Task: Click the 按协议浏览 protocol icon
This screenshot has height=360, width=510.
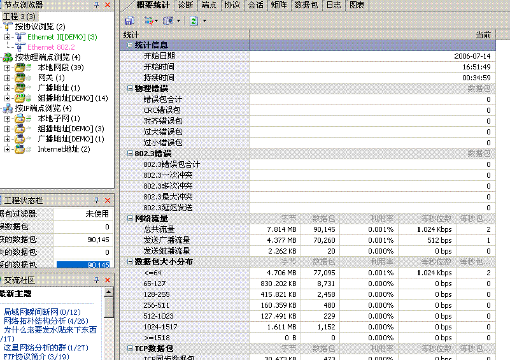Action: coord(8,27)
